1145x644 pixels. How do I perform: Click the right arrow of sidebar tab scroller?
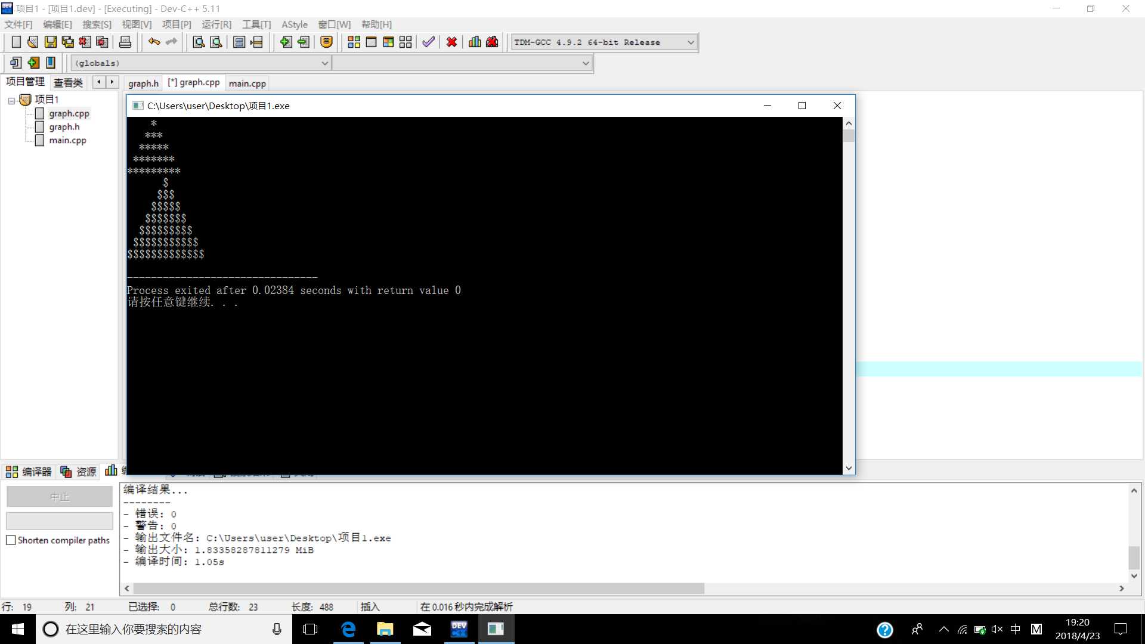(112, 82)
